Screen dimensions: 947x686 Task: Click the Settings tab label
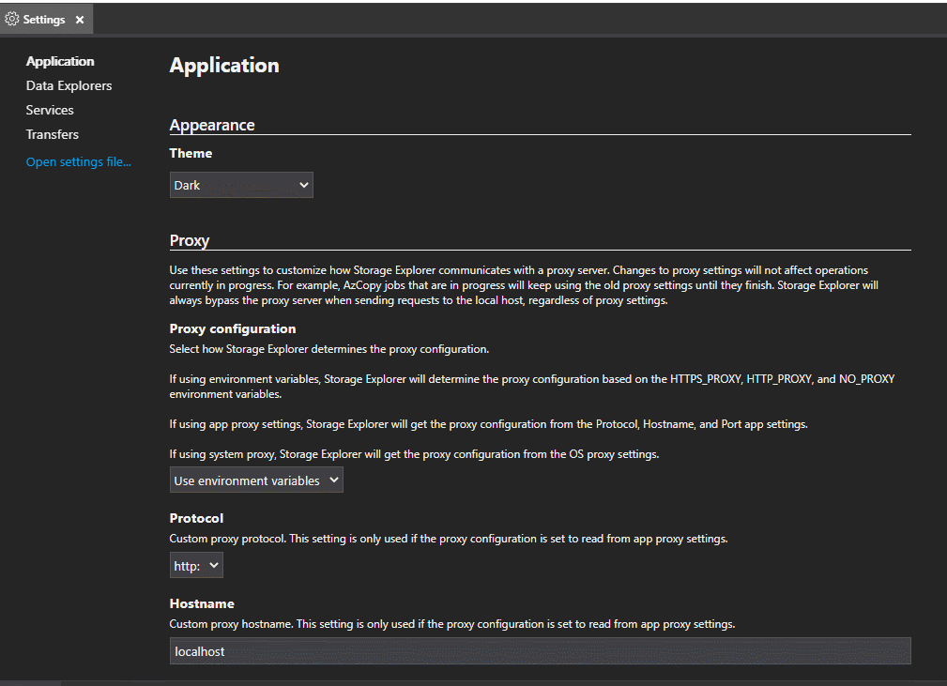point(42,18)
